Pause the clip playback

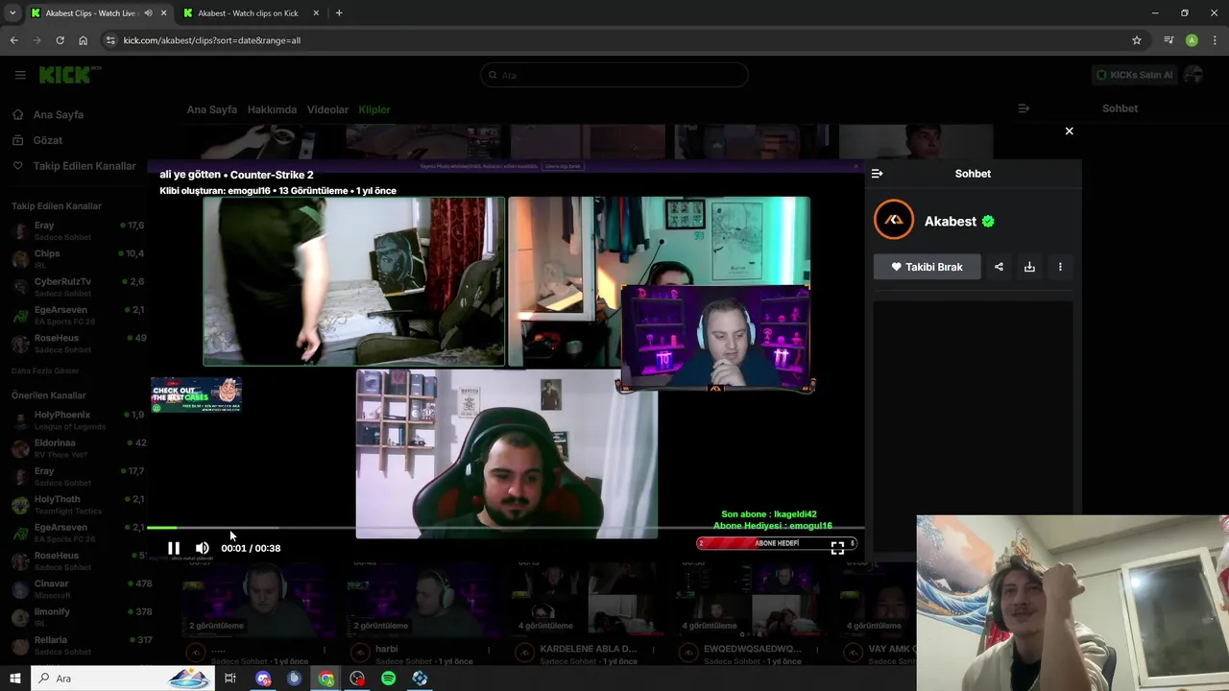pyautogui.click(x=174, y=548)
